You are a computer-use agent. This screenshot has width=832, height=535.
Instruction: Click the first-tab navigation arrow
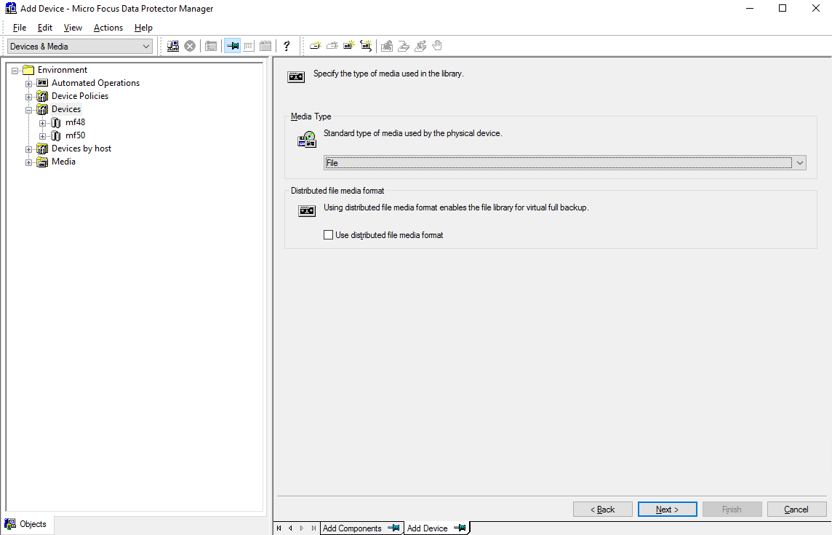coord(279,528)
